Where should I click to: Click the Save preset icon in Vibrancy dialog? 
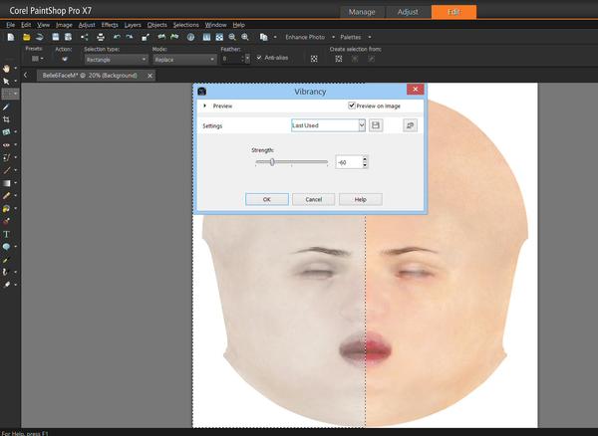(377, 125)
